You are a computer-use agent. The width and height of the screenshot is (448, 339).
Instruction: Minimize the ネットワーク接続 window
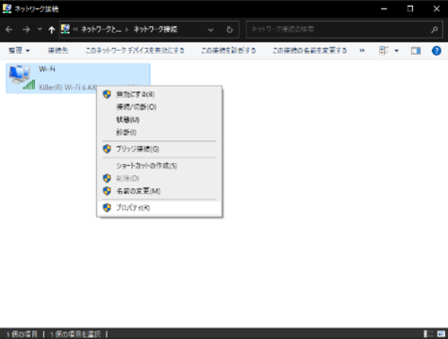click(x=384, y=8)
